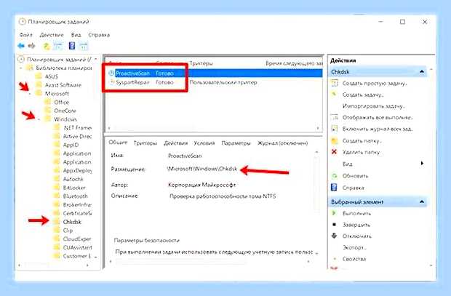
Task: Expand the Вид submenu arrow
Action: (x=422, y=164)
